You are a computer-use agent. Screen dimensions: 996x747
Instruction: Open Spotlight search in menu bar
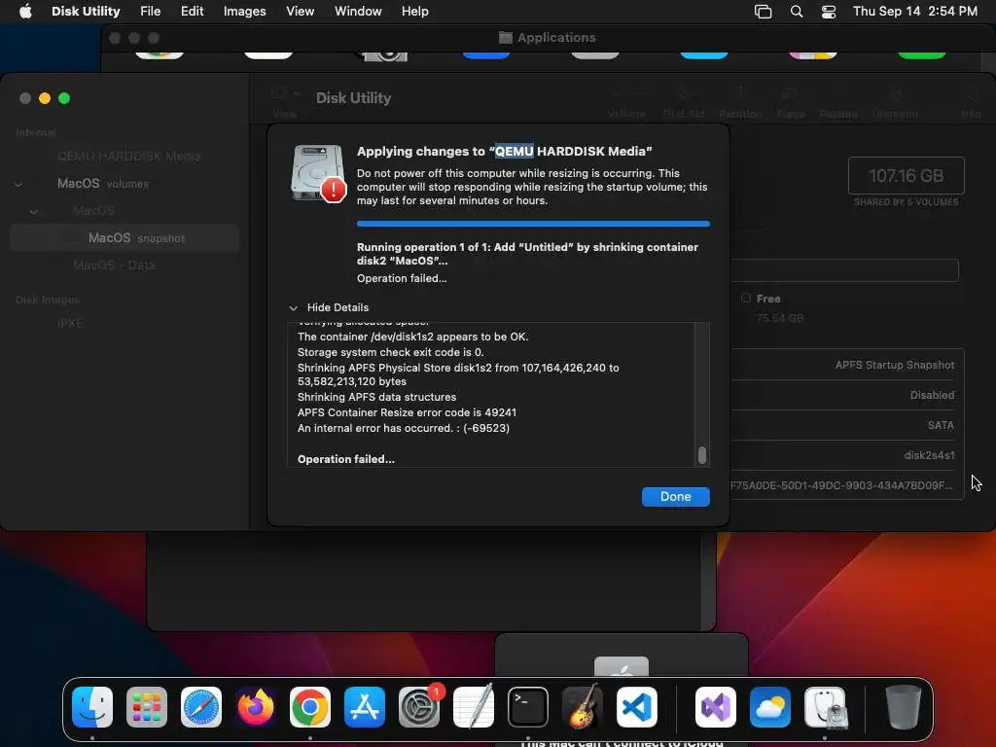click(797, 12)
